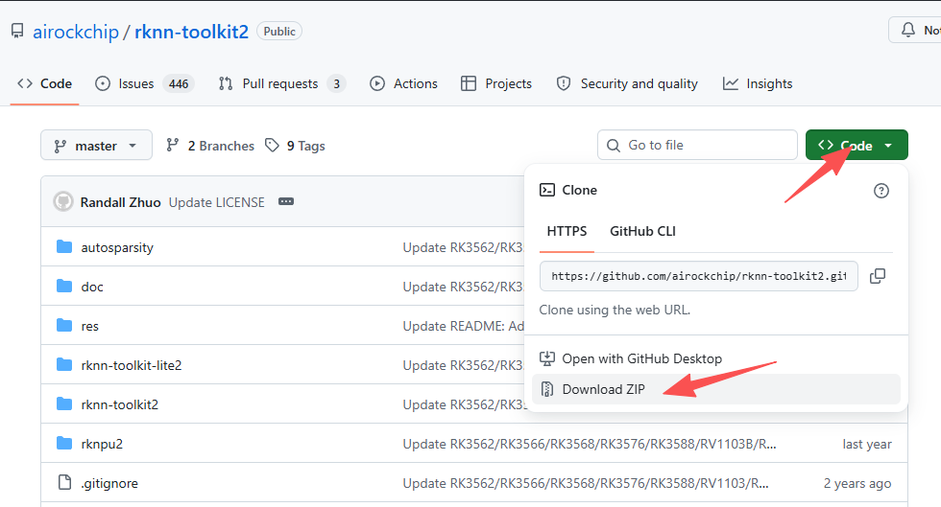Viewport: 941px width, 507px height.
Task: Click the help question mark in Clone panel
Action: click(881, 191)
